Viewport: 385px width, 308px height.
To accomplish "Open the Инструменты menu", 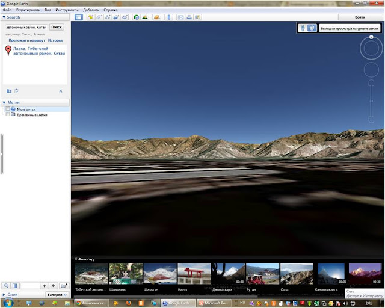I will 67,10.
